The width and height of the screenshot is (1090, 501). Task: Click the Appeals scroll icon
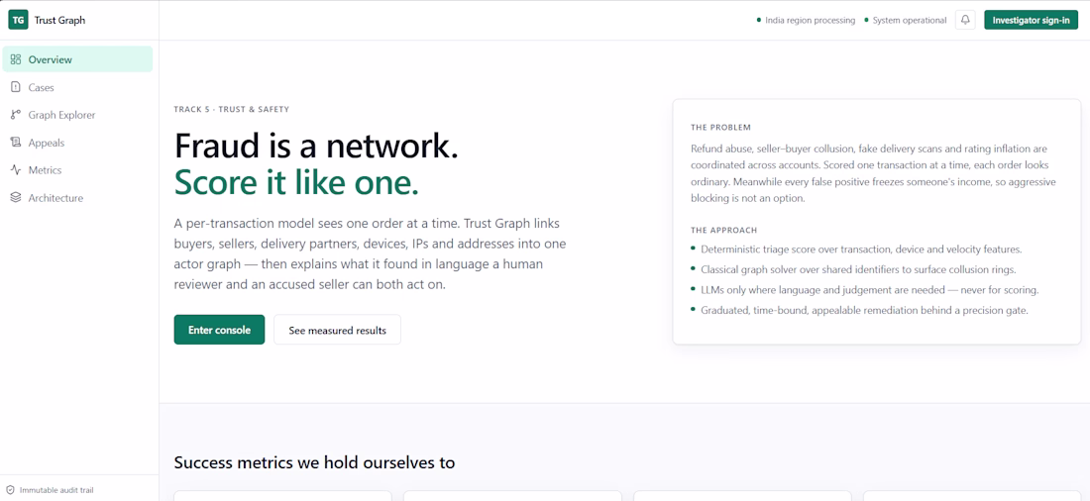click(15, 143)
